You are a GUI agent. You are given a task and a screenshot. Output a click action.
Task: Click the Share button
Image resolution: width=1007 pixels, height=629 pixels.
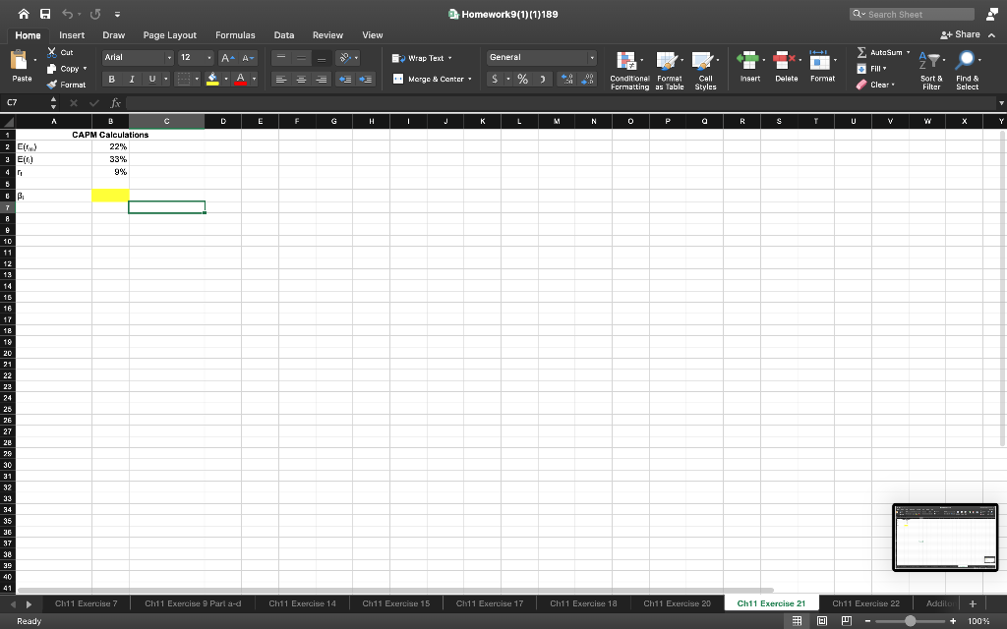click(962, 34)
